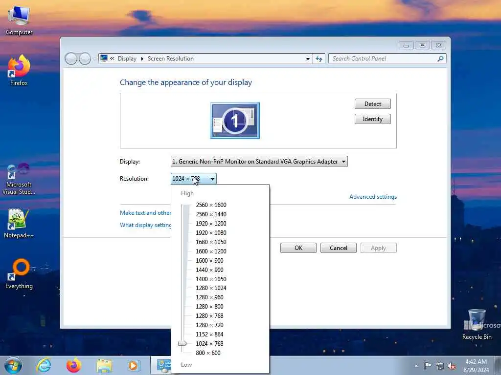Open the Computer desktop icon
501x375 pixels.
[x=19, y=21]
